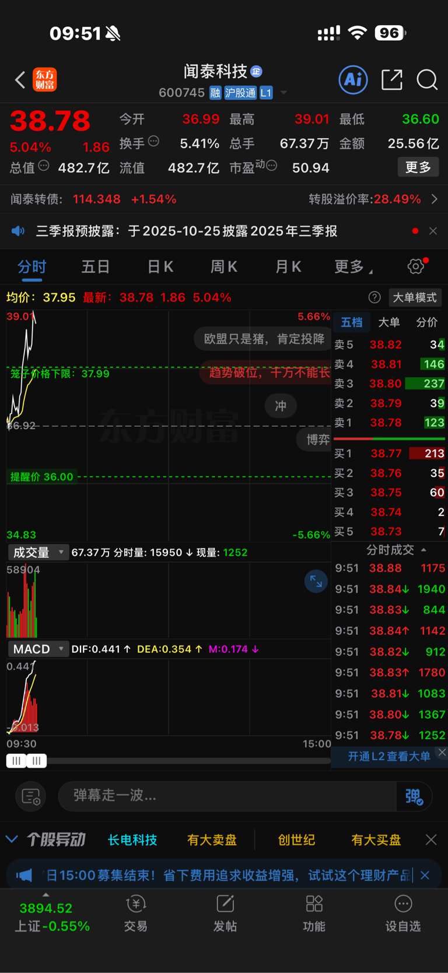Tap the speaker announcement icon

point(18,231)
